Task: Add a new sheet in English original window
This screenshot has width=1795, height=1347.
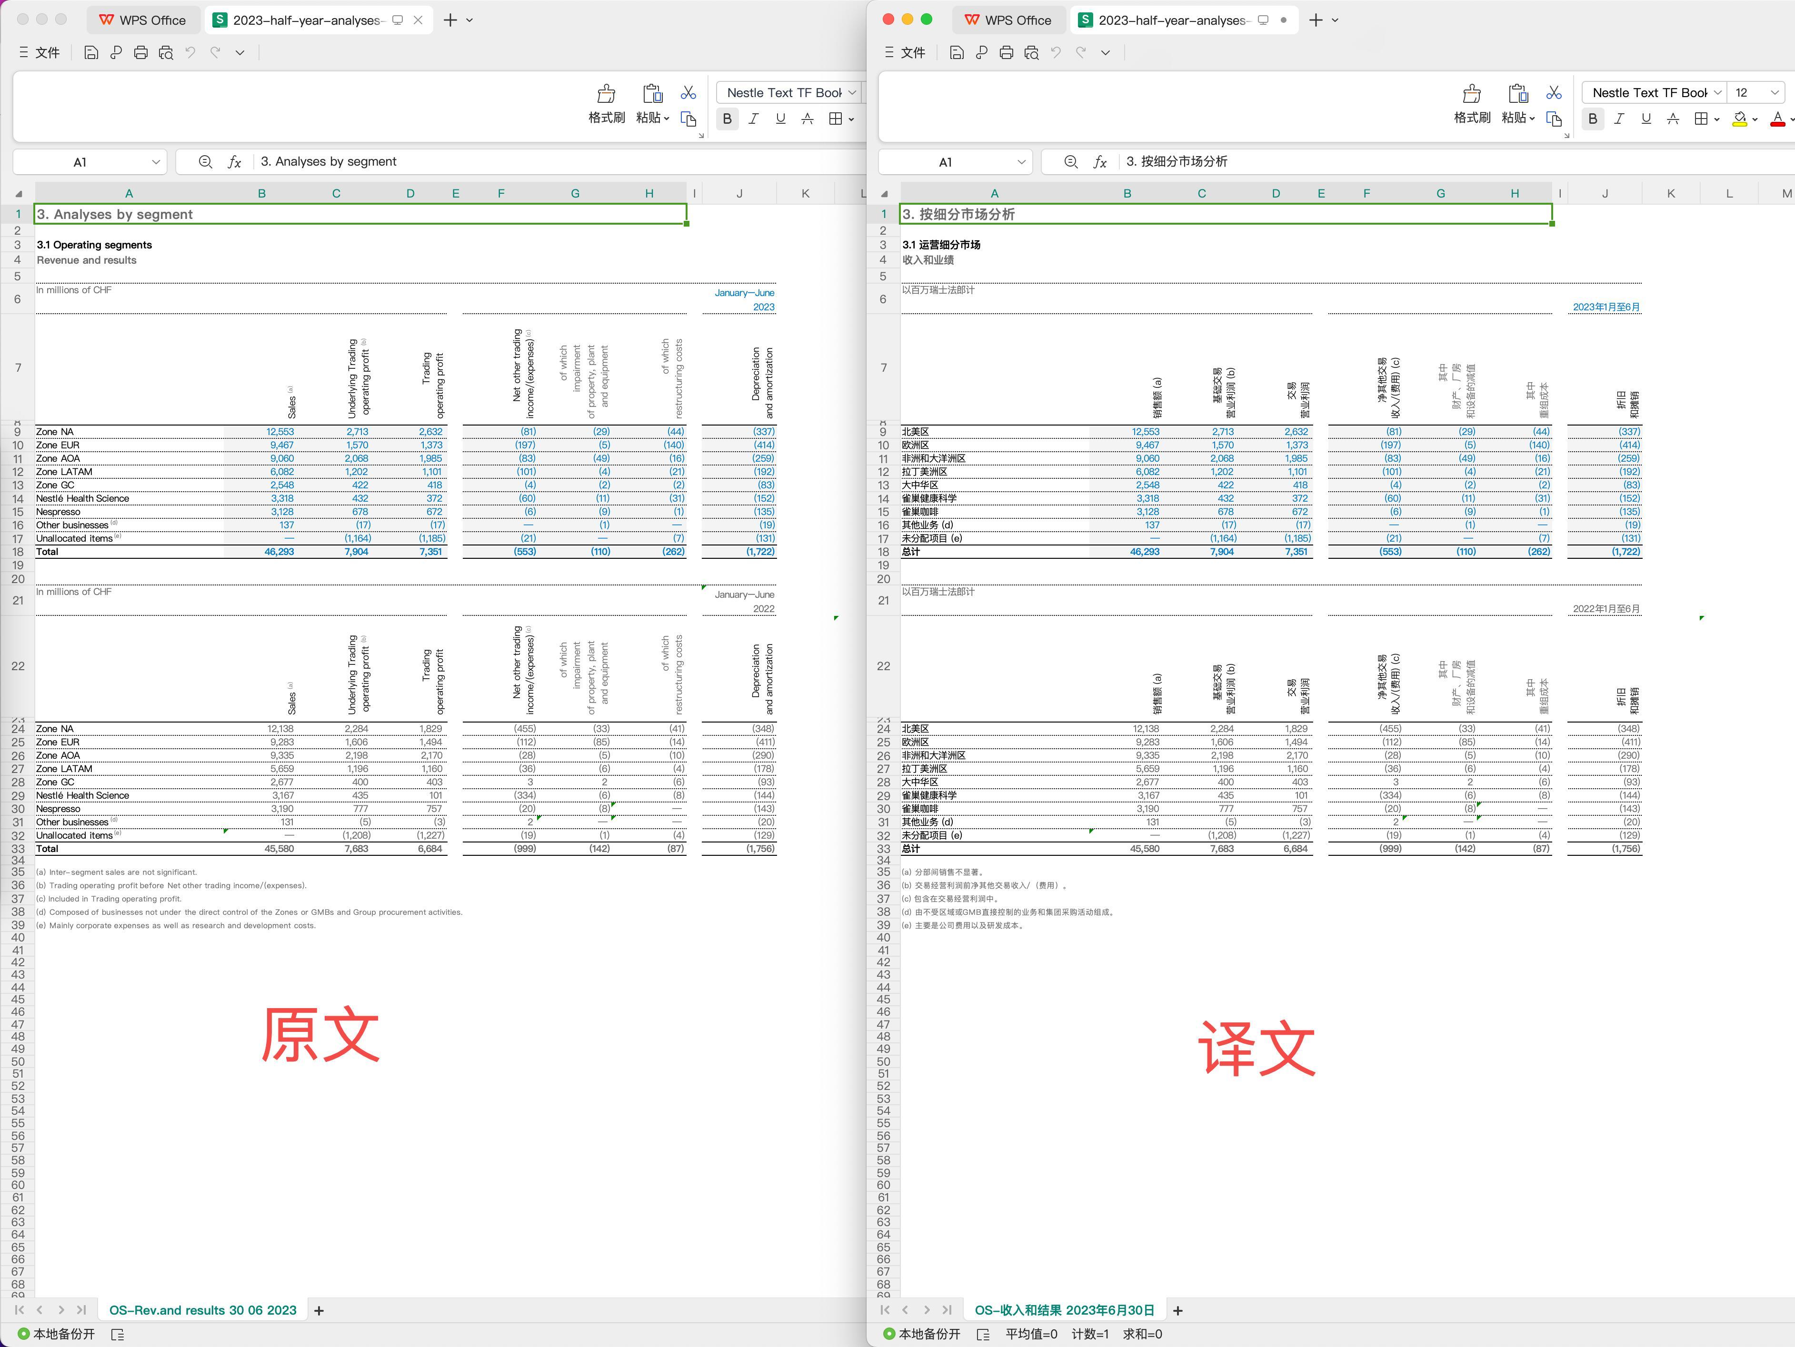Action: click(319, 1310)
